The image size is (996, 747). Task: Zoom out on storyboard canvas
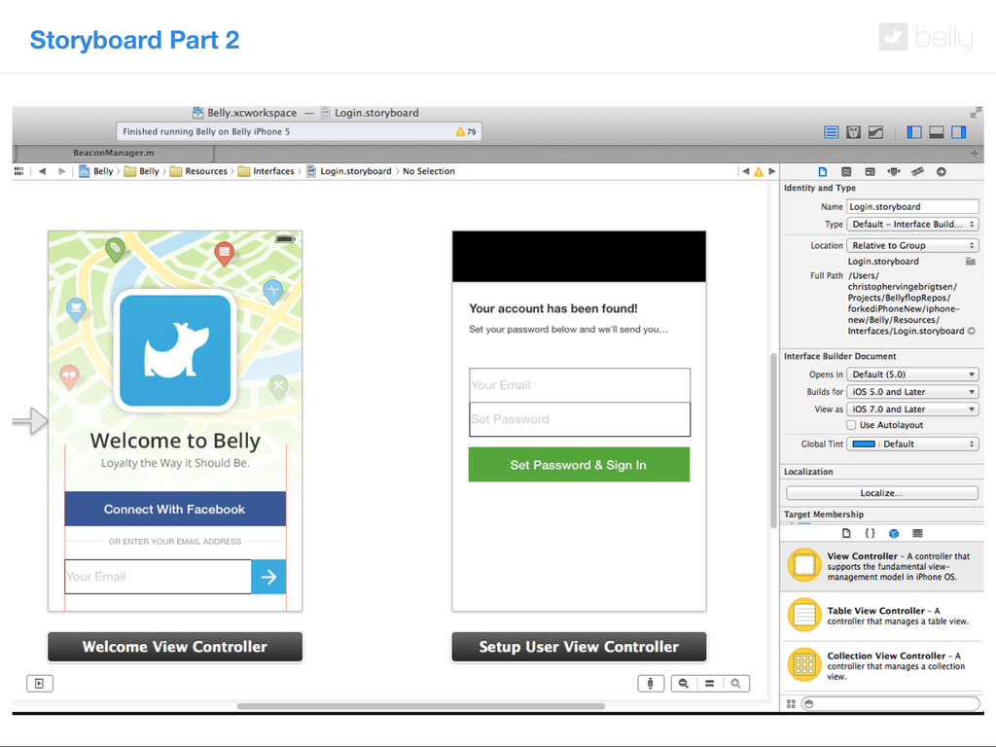point(684,684)
